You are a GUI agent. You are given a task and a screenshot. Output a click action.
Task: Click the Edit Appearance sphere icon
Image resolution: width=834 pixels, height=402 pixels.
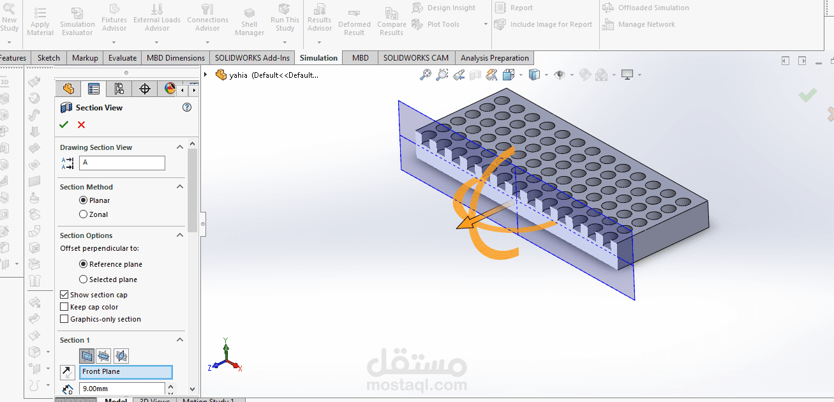pos(585,75)
